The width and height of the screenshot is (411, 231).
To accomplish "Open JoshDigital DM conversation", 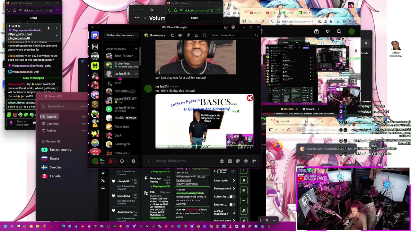I will [122, 144].
